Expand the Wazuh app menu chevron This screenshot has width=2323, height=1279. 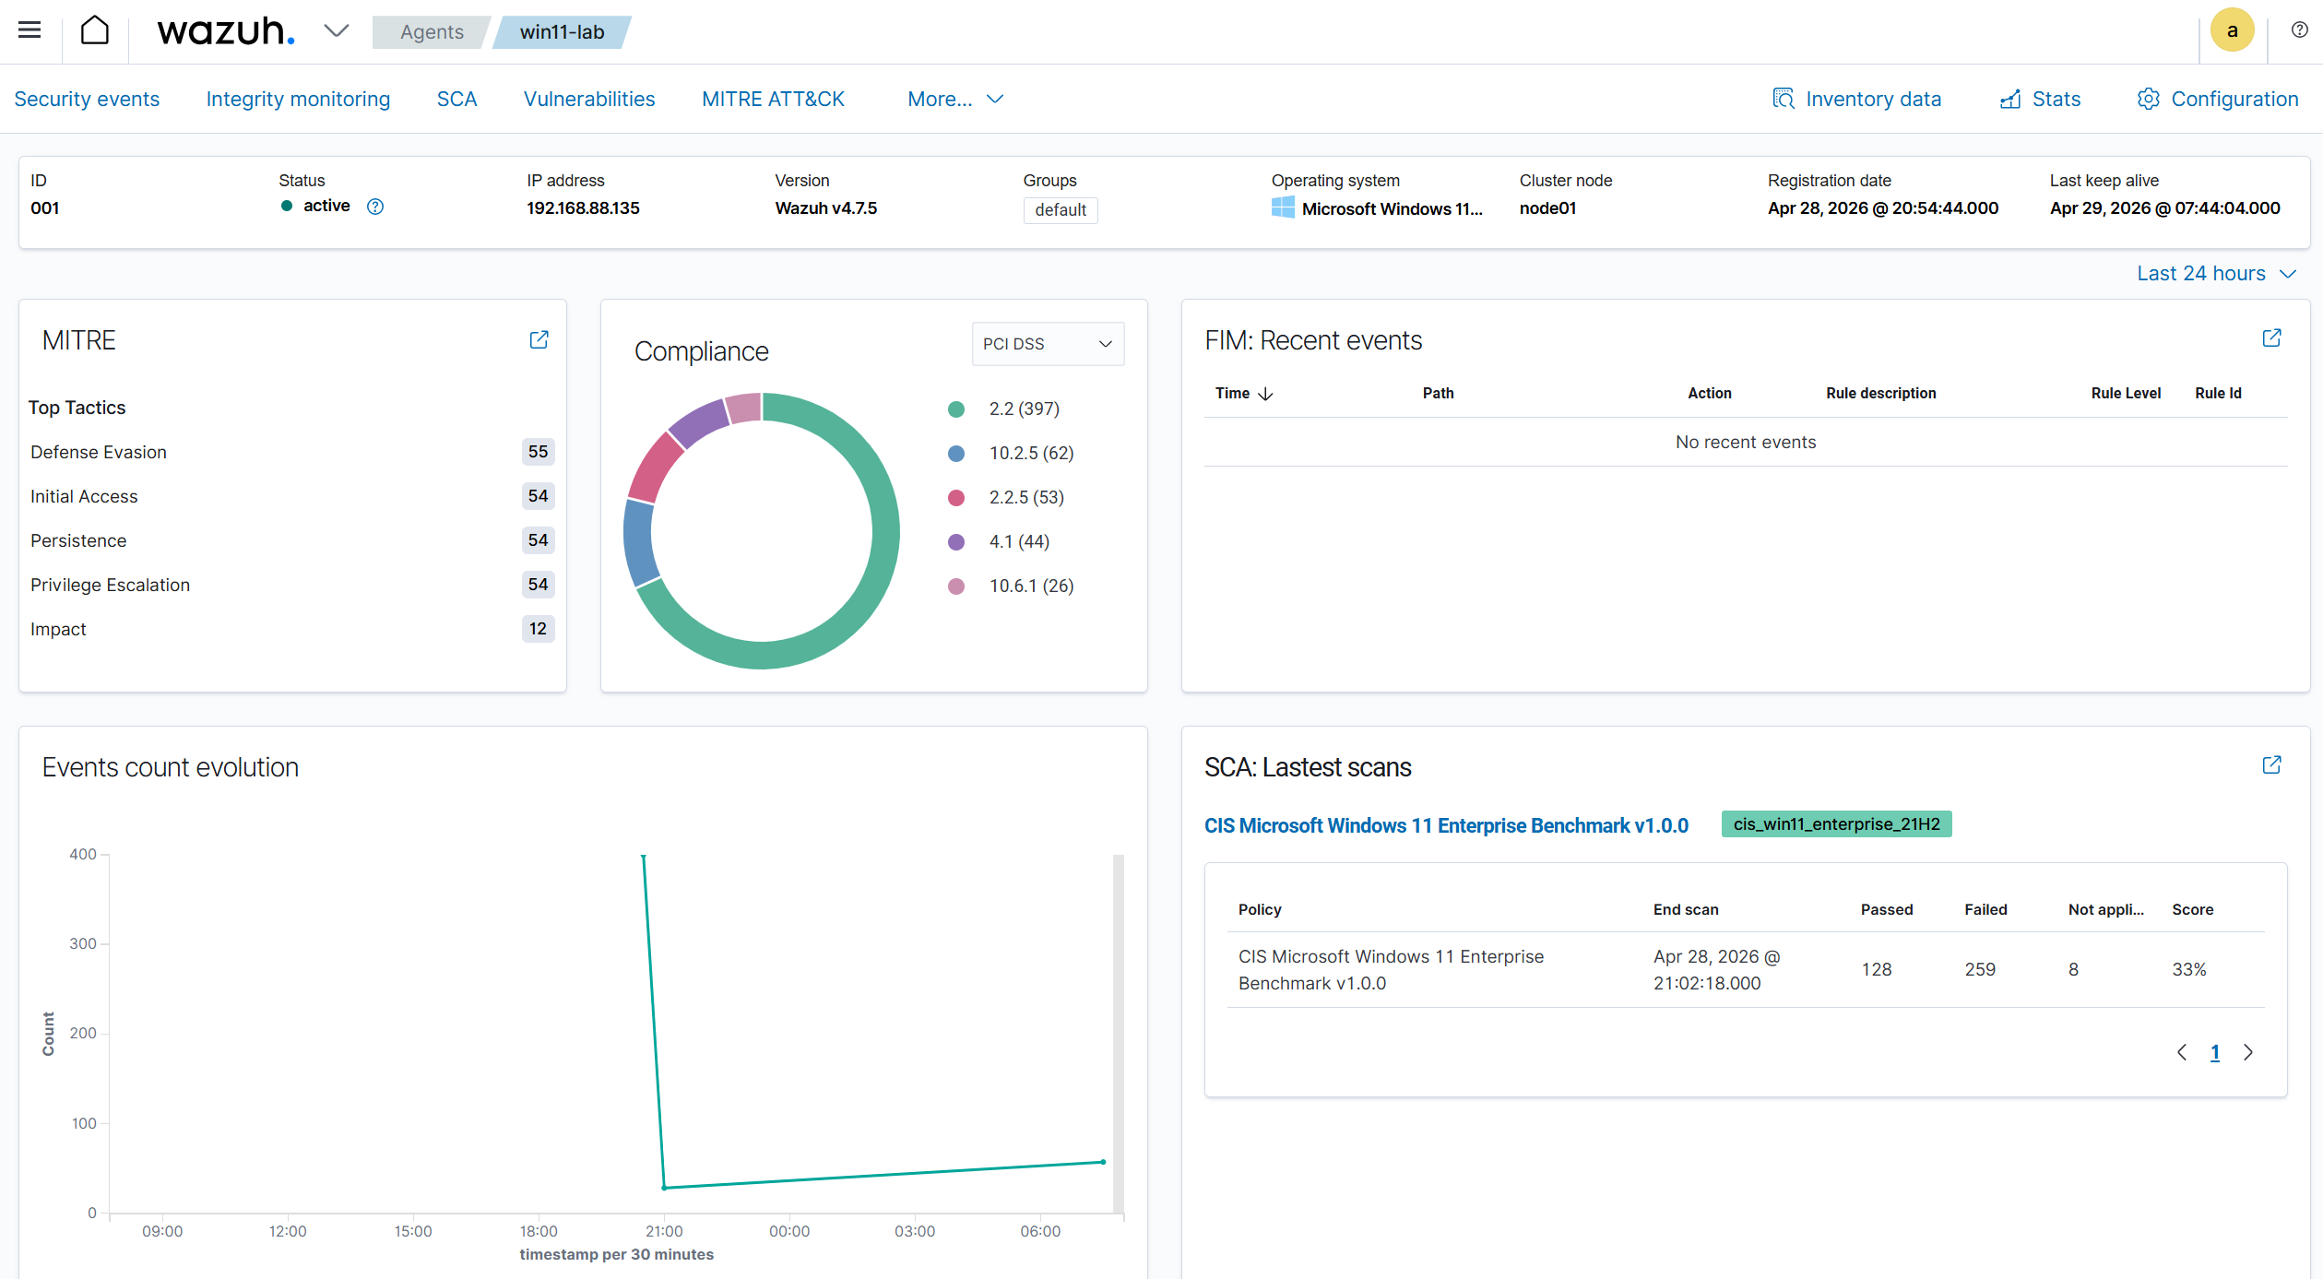click(x=337, y=31)
